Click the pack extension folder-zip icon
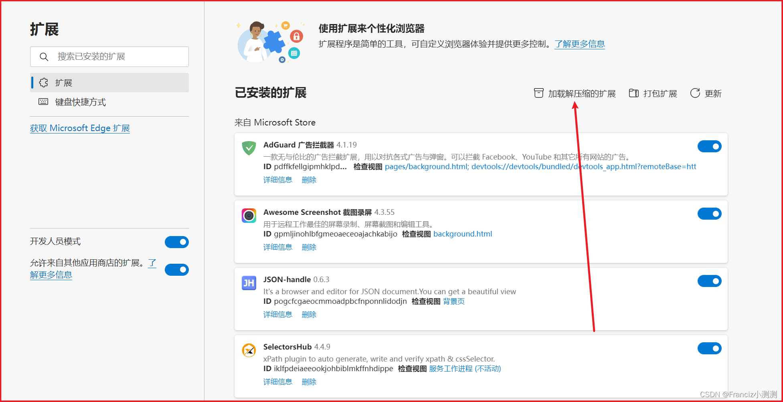 634,93
